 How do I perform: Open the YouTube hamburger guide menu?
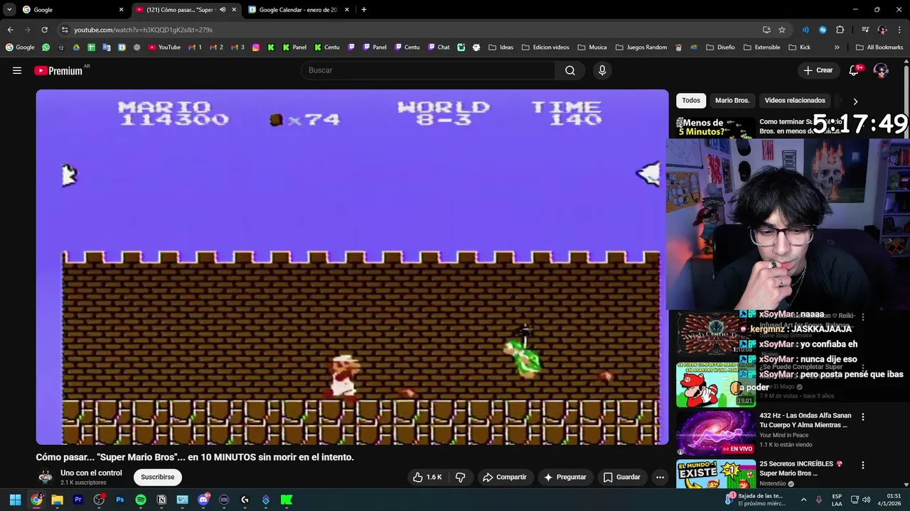click(17, 70)
